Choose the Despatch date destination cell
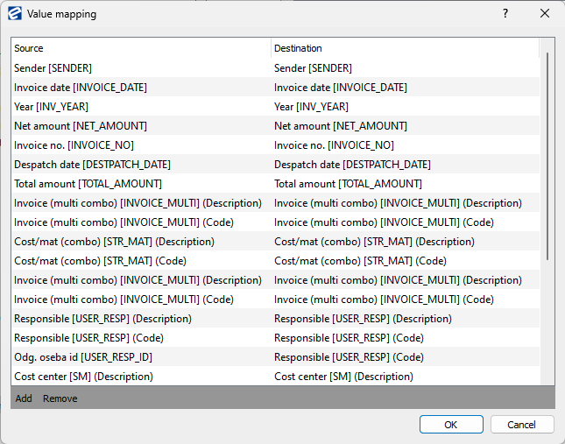565x444 pixels. 352,165
